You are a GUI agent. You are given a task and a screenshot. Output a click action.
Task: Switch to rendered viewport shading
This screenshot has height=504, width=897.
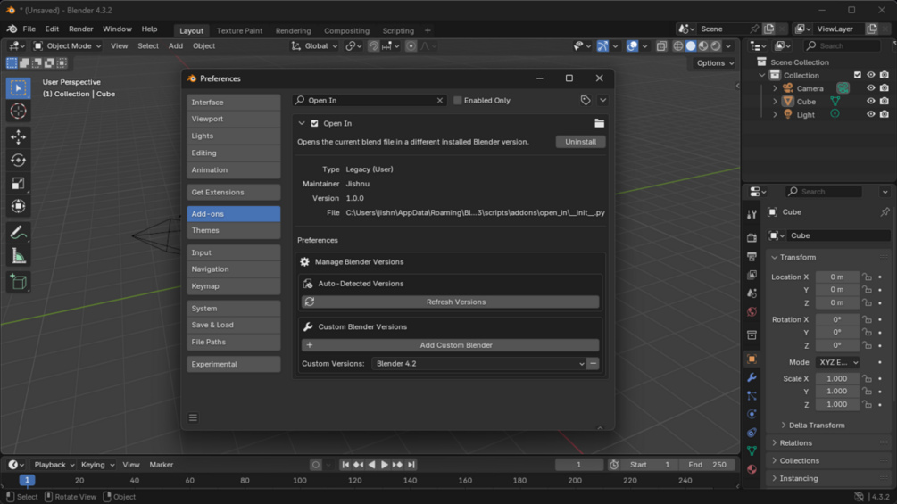[x=716, y=45]
